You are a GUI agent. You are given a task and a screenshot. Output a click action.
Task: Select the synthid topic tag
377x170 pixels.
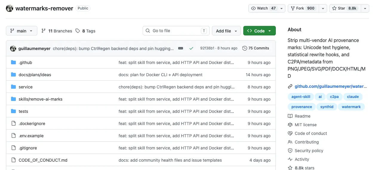(327, 107)
